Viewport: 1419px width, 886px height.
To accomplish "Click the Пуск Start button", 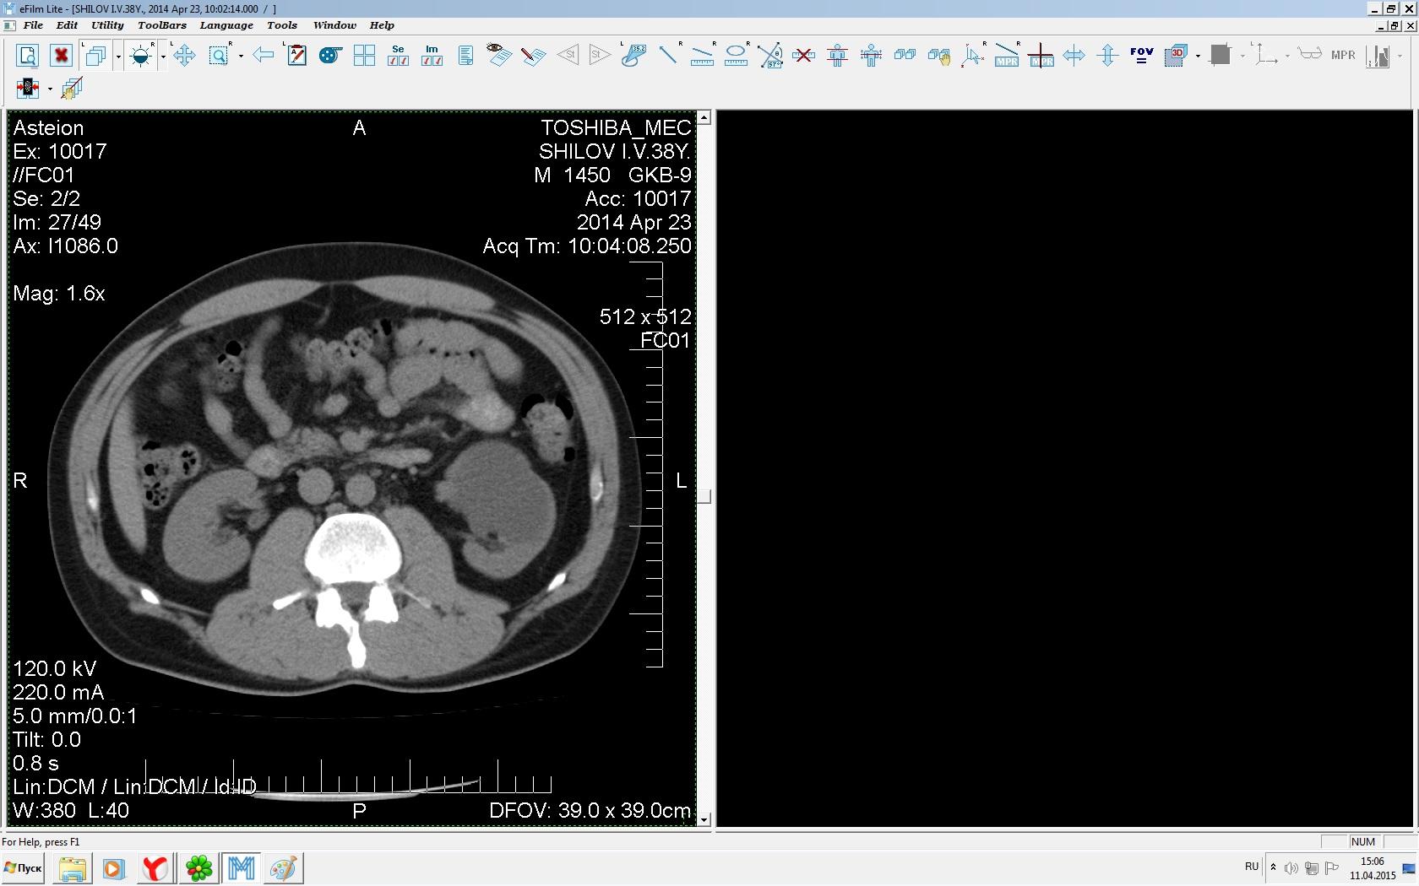I will (24, 867).
